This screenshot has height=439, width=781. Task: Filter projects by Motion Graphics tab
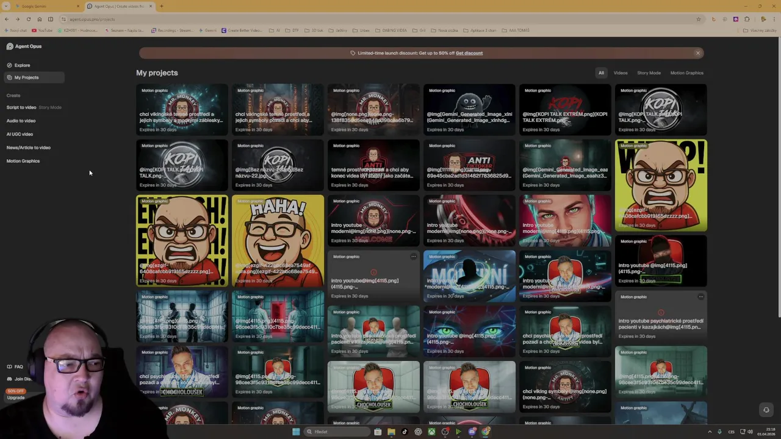coord(686,73)
